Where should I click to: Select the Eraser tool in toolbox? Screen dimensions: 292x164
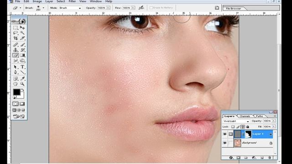(16, 55)
